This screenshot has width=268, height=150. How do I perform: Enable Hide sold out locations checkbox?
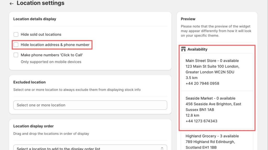(x=16, y=34)
